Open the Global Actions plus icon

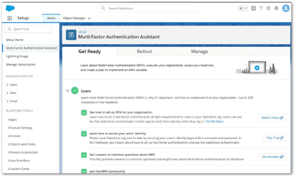pos(253,8)
